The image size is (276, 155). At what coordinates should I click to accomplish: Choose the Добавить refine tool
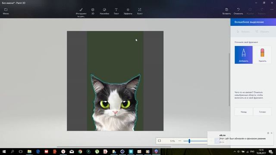point(244,55)
